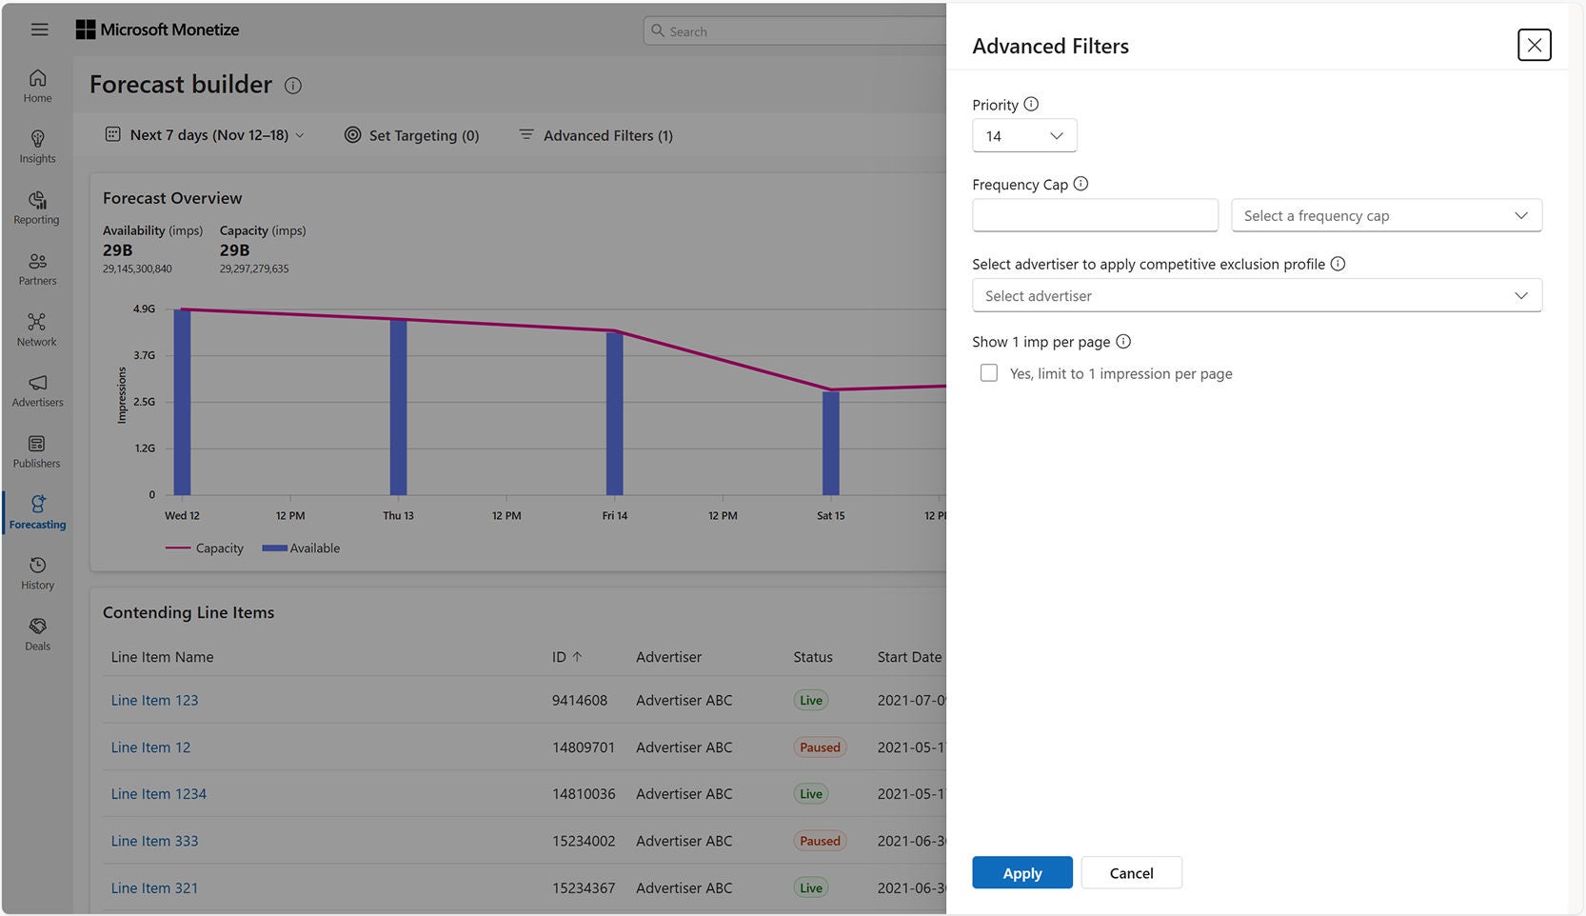Viewport: 1586px width, 916px height.
Task: Open the Deals section in sidebar
Action: 37,633
